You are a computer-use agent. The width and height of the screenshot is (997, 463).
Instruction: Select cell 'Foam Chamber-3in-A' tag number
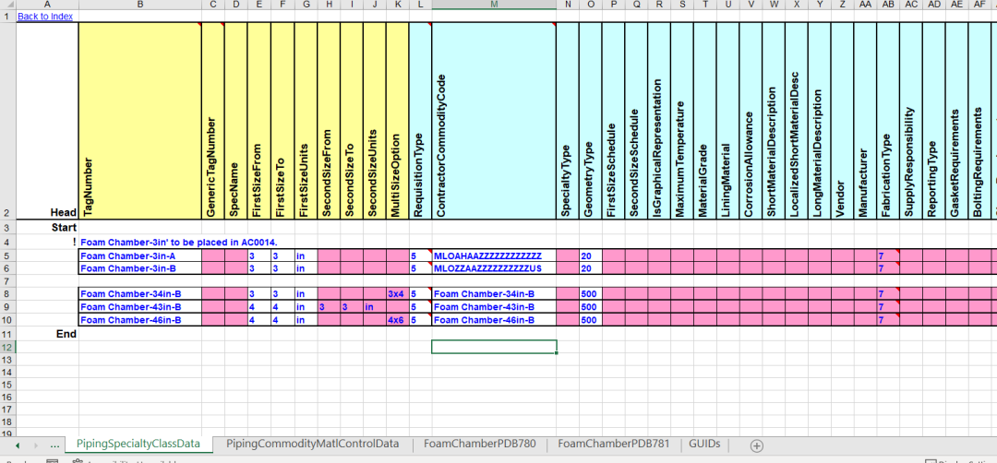pyautogui.click(x=140, y=255)
